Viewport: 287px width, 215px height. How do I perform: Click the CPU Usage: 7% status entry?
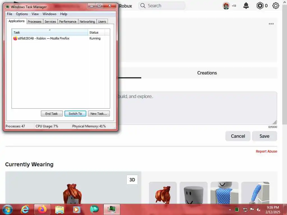click(47, 126)
